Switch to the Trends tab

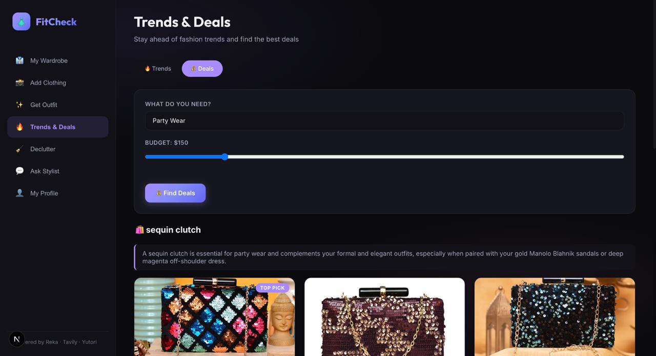[x=158, y=69]
